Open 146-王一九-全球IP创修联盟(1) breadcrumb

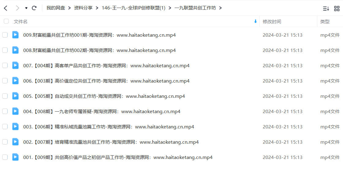134,8
